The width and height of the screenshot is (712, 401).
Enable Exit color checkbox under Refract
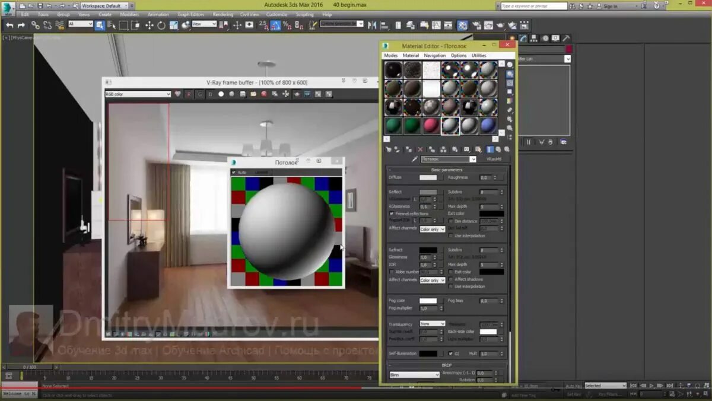tap(451, 272)
